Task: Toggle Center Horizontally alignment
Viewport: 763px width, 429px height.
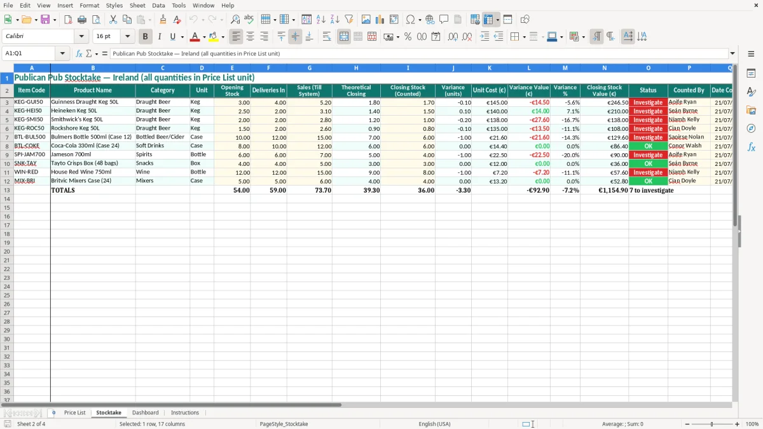Action: (251, 37)
